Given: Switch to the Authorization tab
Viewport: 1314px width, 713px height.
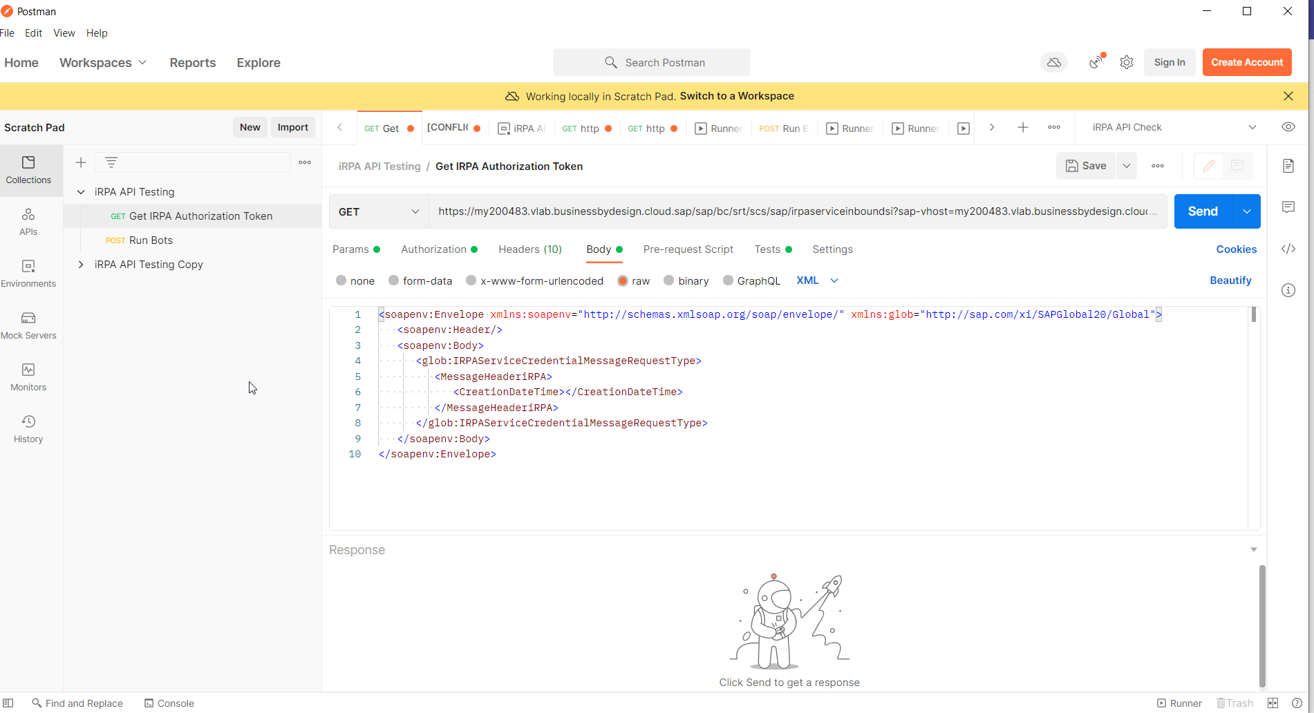Looking at the screenshot, I should (x=439, y=249).
